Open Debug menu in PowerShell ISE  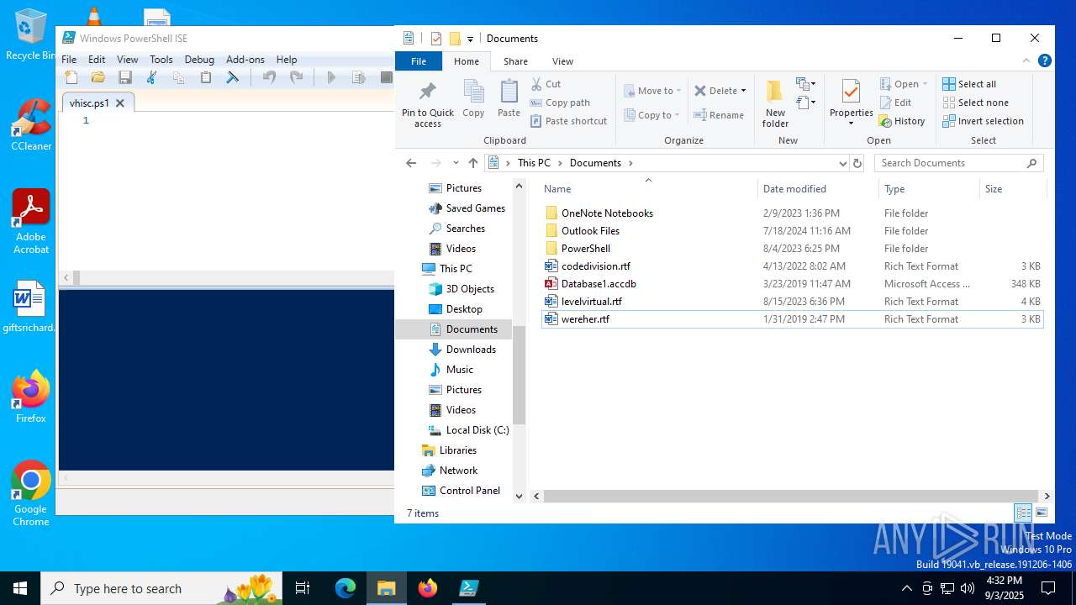199,60
